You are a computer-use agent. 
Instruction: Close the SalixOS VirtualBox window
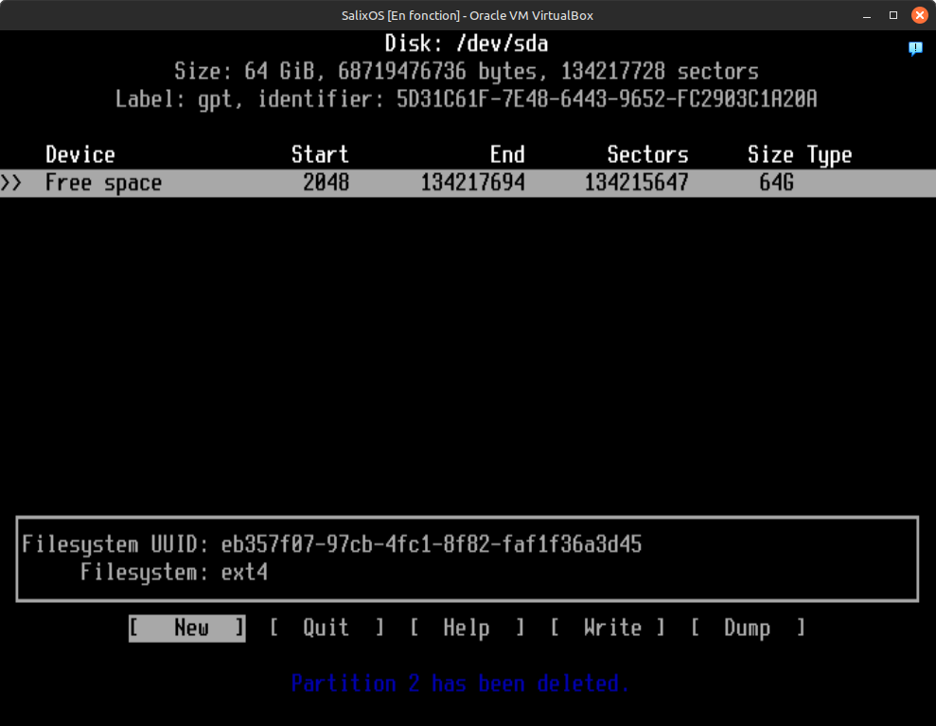(919, 15)
